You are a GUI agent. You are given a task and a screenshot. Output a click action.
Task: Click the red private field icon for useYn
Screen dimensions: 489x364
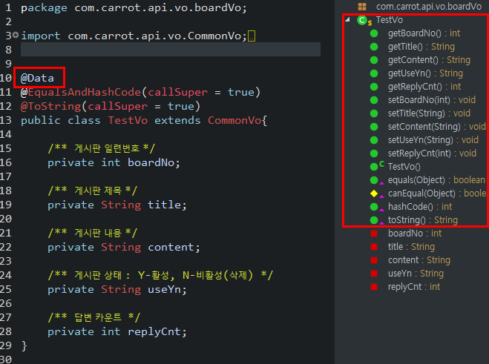[x=374, y=274]
